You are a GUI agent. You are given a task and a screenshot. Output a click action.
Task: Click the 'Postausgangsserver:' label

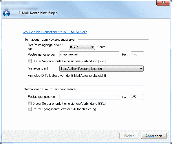coord(42,97)
